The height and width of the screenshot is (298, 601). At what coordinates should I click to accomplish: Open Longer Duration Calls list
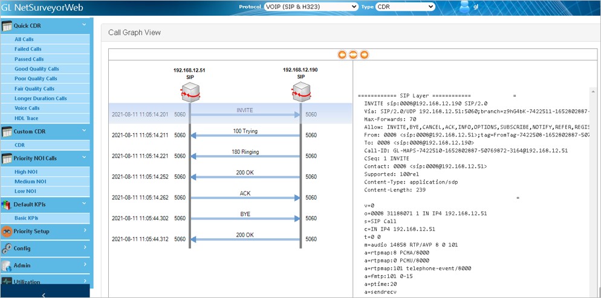coord(45,98)
